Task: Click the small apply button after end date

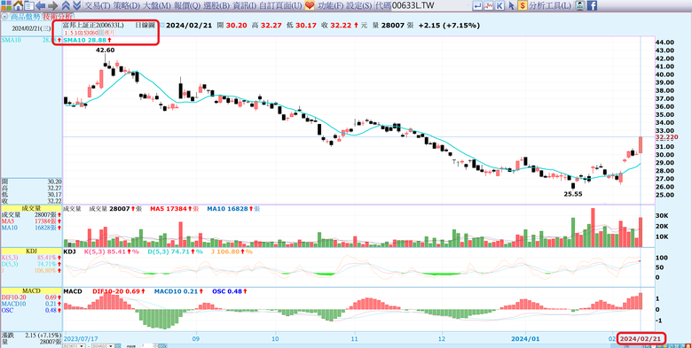Action: pos(118,346)
